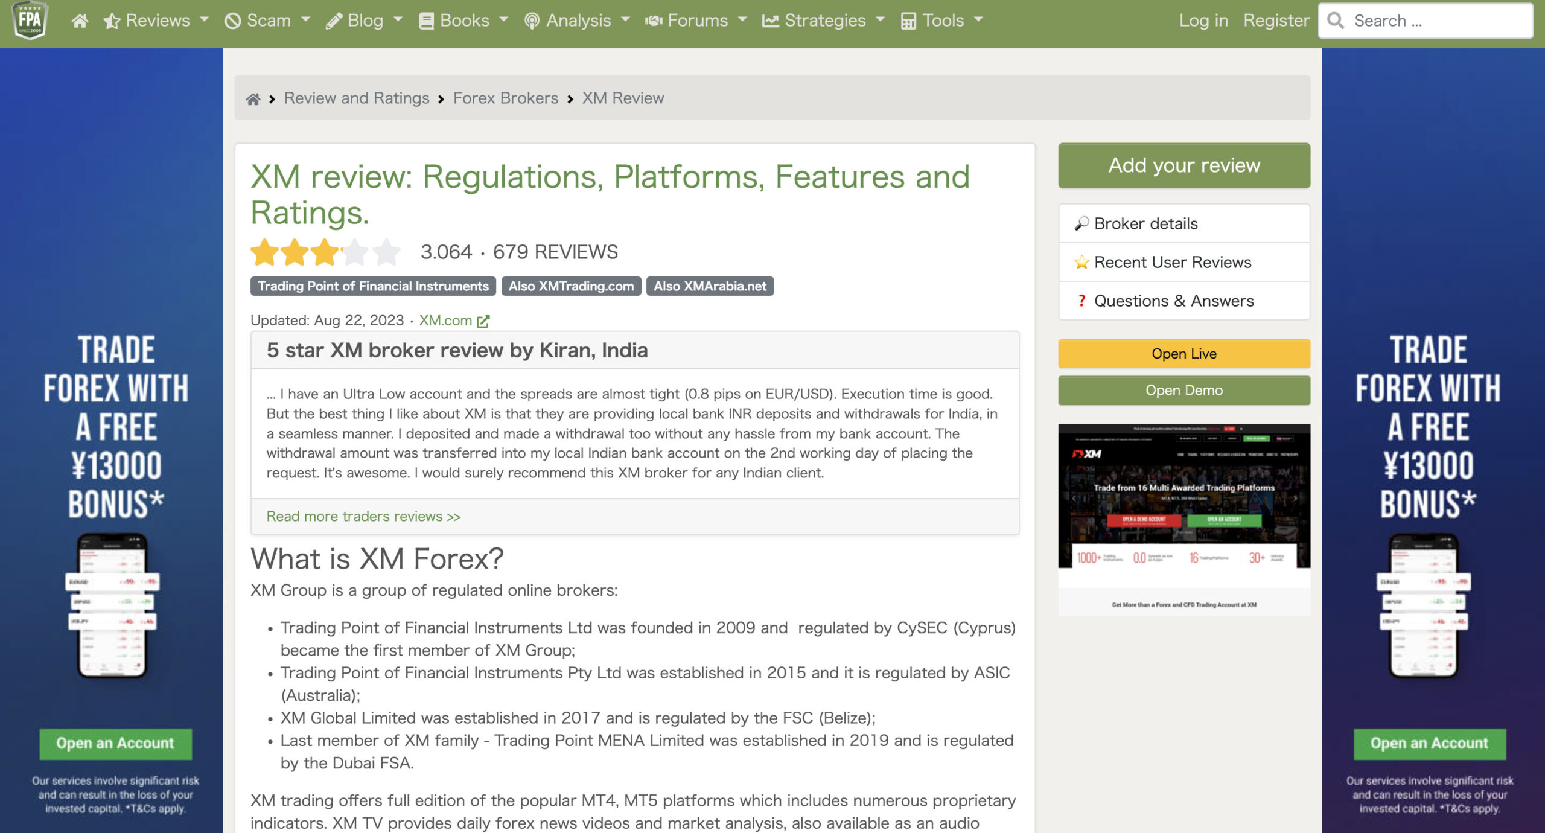Open the Books menu
This screenshot has height=833, width=1545.
coord(463,21)
